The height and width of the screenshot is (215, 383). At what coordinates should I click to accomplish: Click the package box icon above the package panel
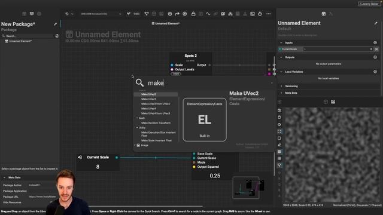[x=32, y=14]
